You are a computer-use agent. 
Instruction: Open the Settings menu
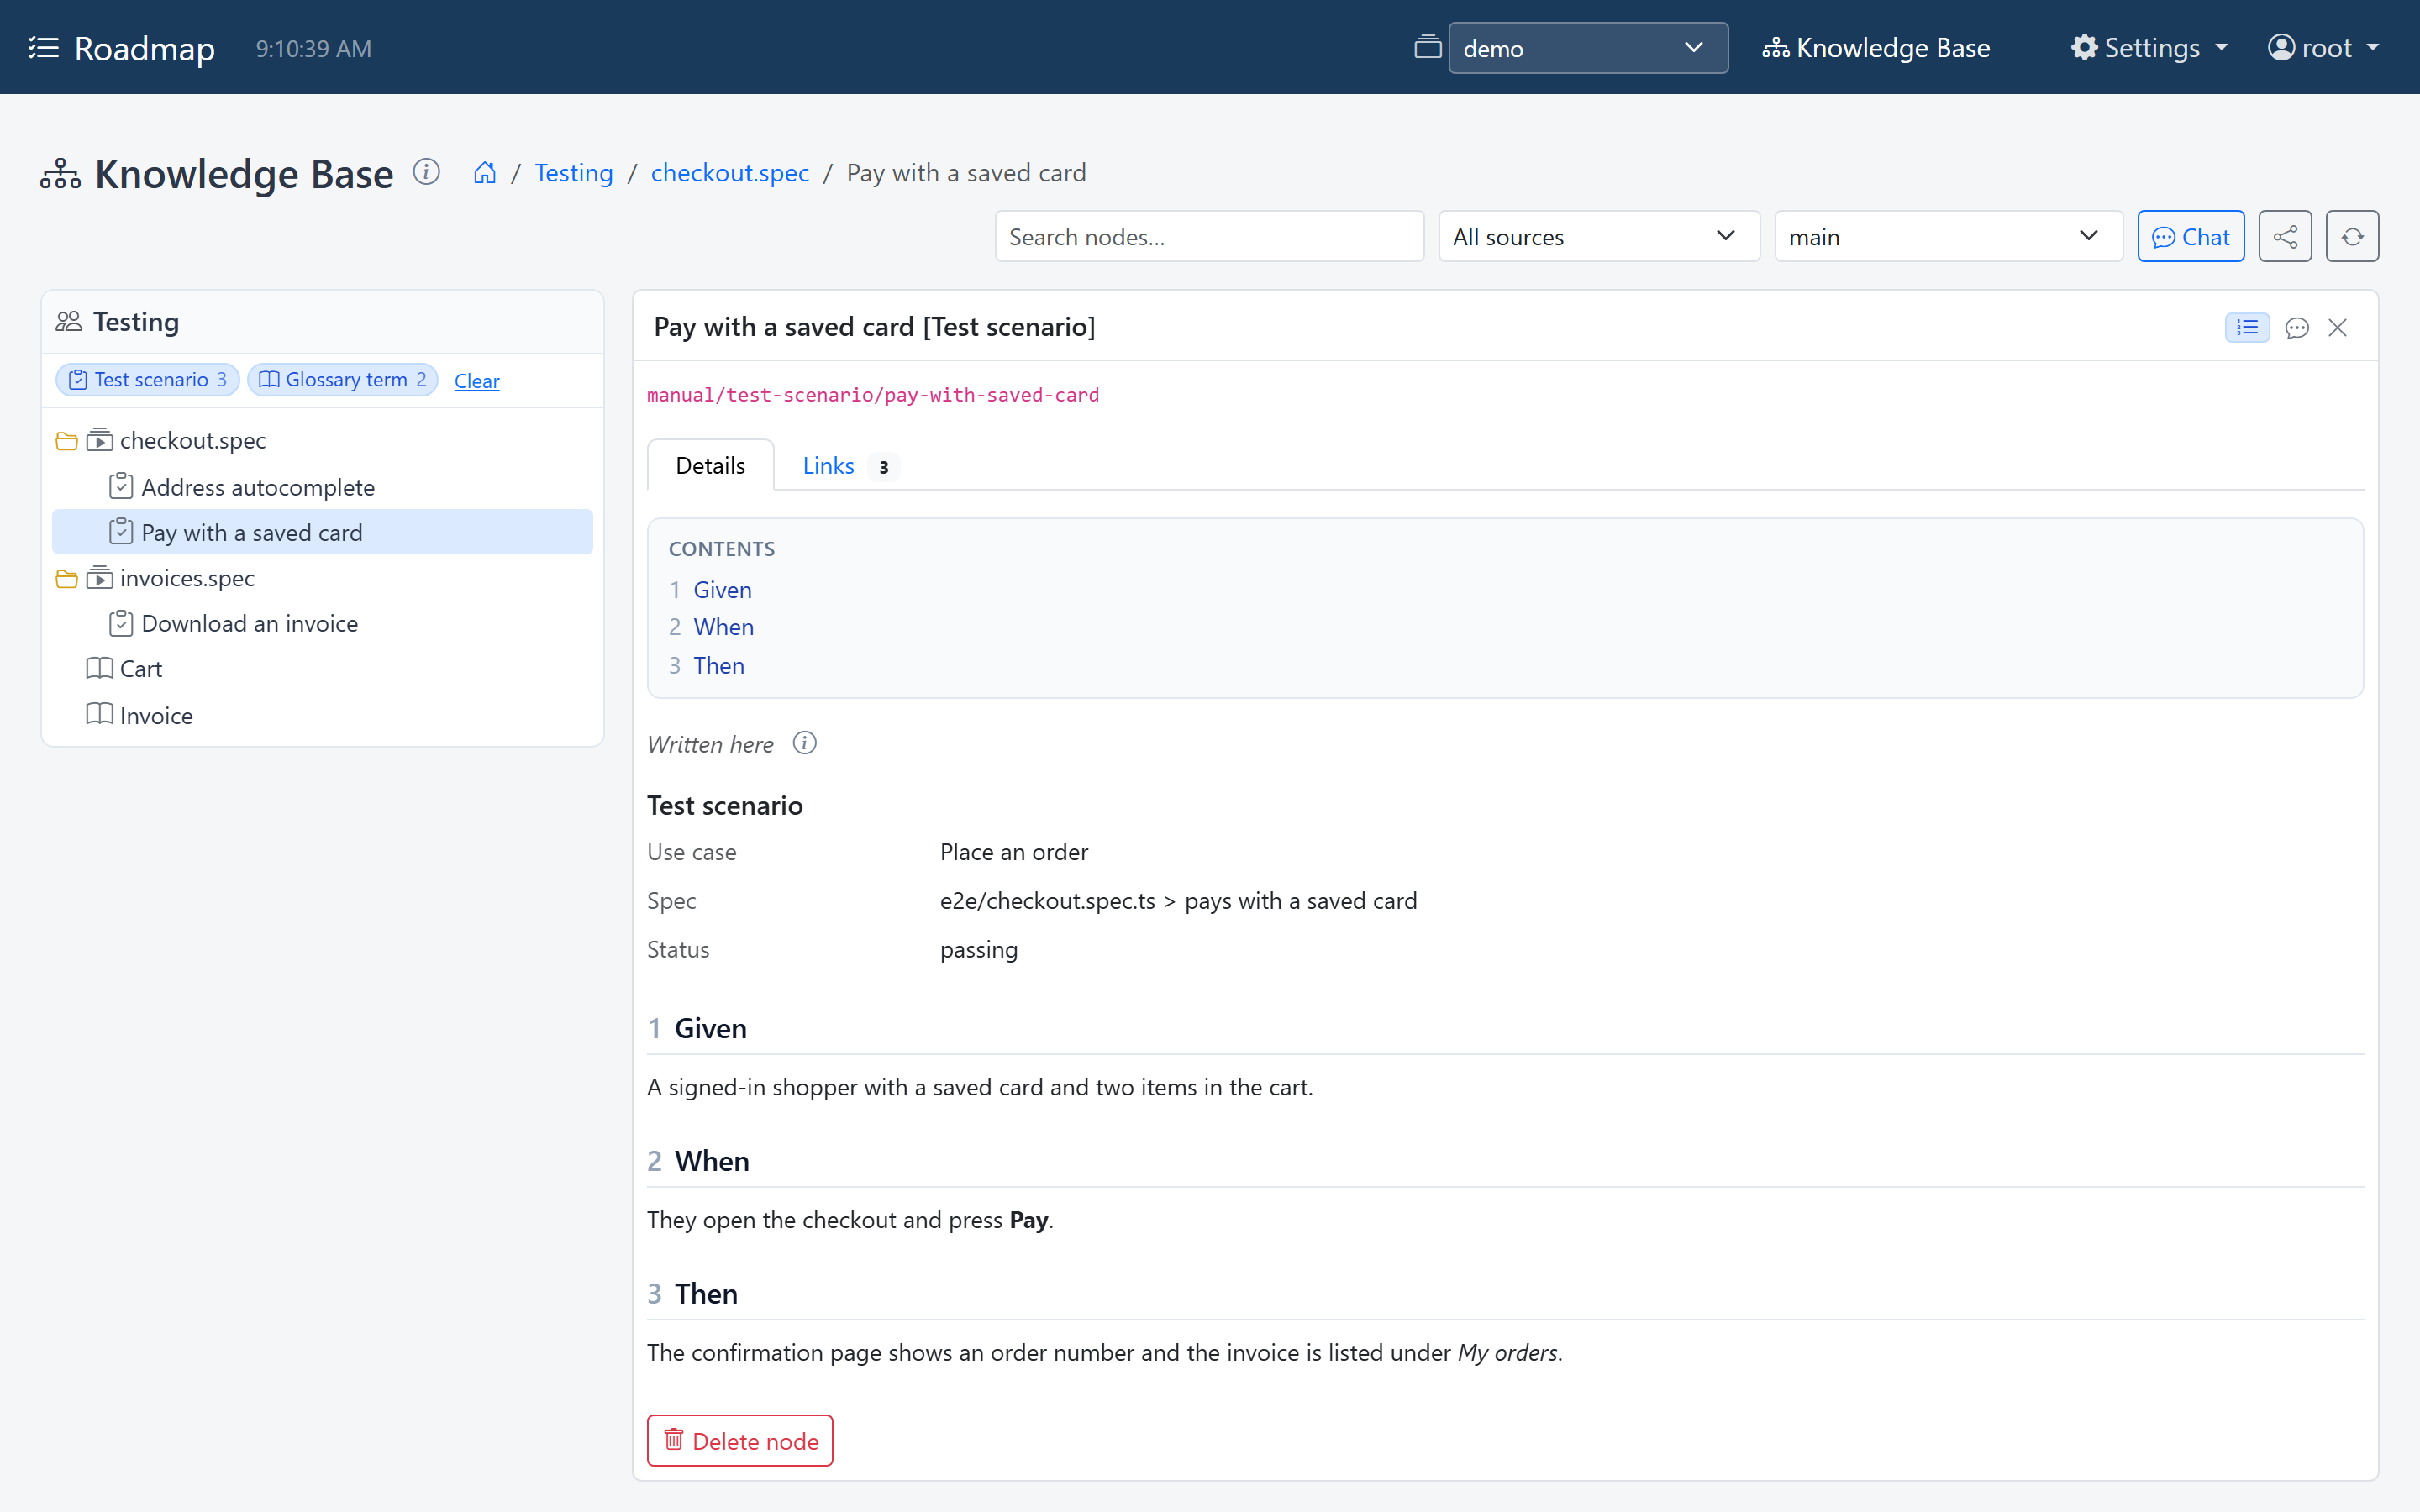pyautogui.click(x=2151, y=48)
